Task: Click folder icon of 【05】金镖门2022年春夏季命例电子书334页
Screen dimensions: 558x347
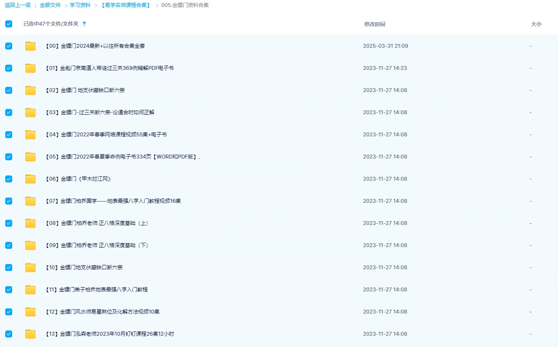Action: [30, 157]
